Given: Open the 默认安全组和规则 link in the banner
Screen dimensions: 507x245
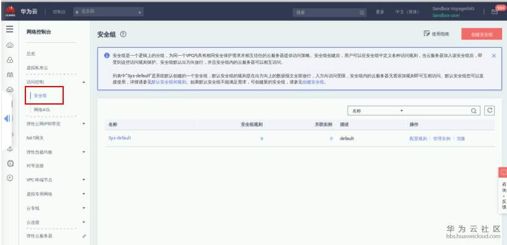Looking at the screenshot, I should point(170,82).
